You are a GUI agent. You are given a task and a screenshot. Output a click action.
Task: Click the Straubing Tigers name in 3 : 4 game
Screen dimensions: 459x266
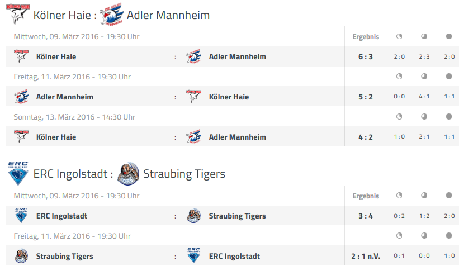[x=238, y=216]
